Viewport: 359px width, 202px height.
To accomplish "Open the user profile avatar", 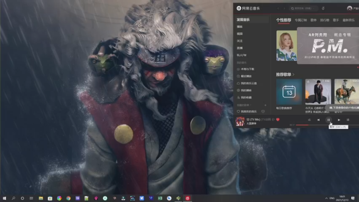I will point(350,9).
